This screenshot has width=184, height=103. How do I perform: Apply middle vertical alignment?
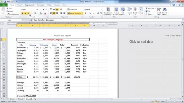(54, 9)
